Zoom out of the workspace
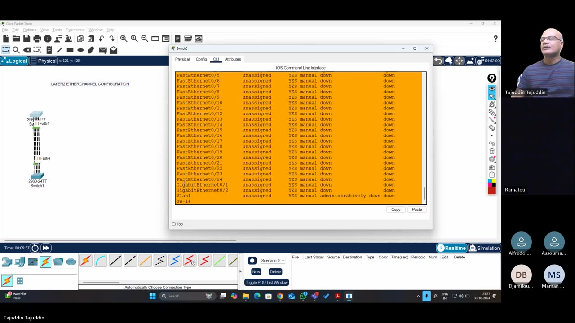This screenshot has height=323, width=575. coord(145,39)
